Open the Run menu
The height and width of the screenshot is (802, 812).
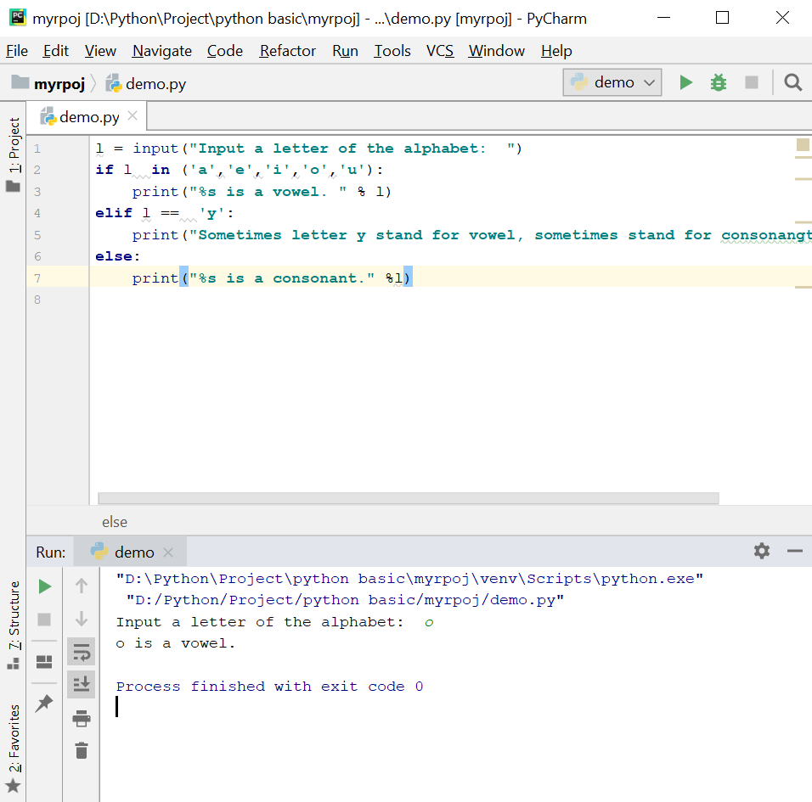[346, 51]
